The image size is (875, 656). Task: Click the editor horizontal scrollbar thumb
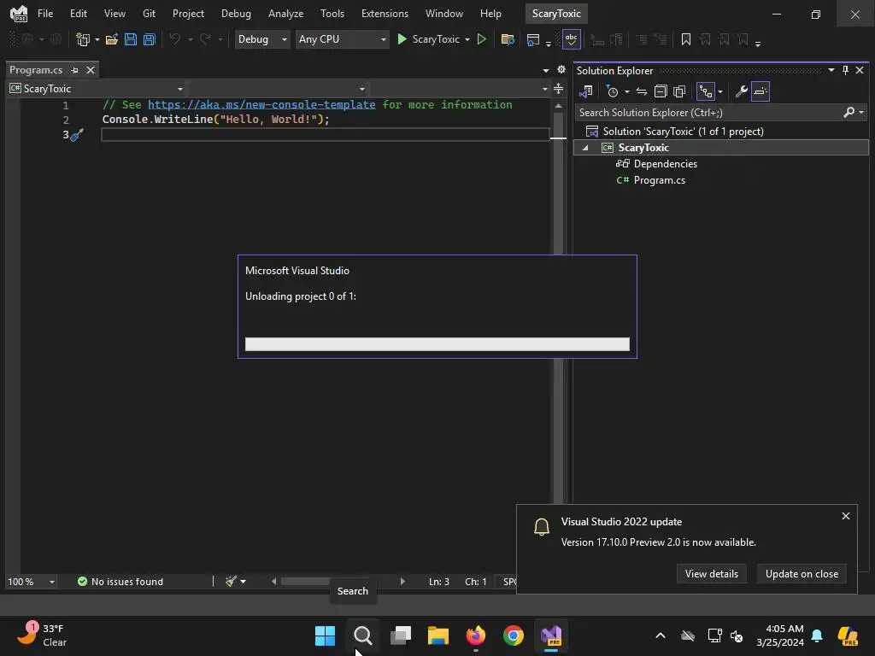(x=305, y=581)
